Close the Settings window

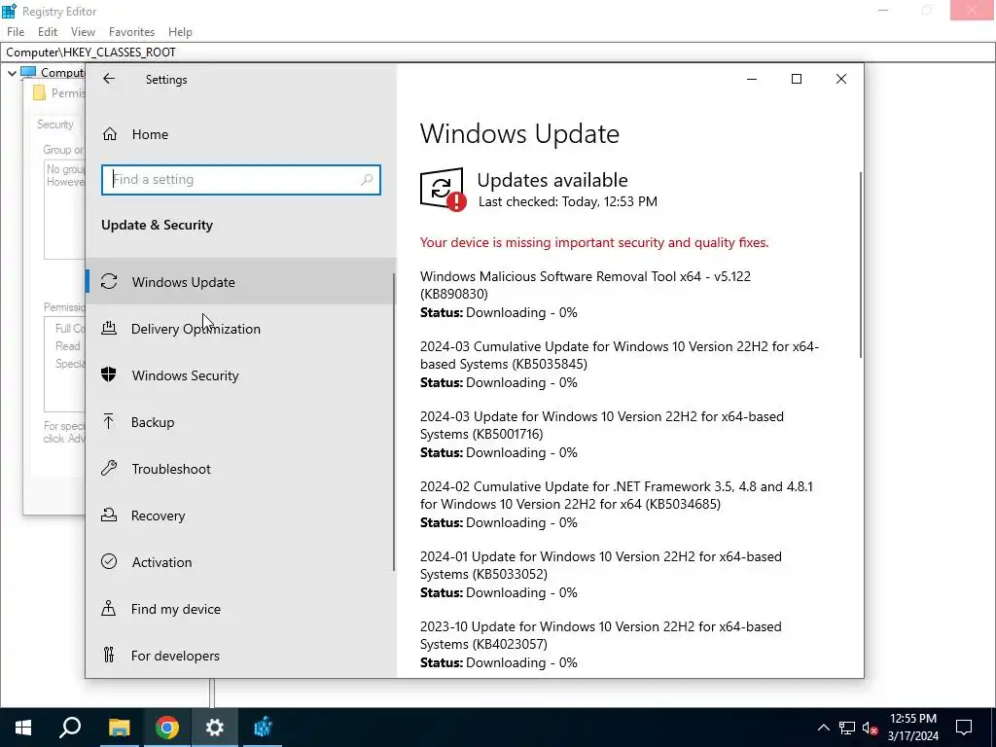(x=841, y=79)
